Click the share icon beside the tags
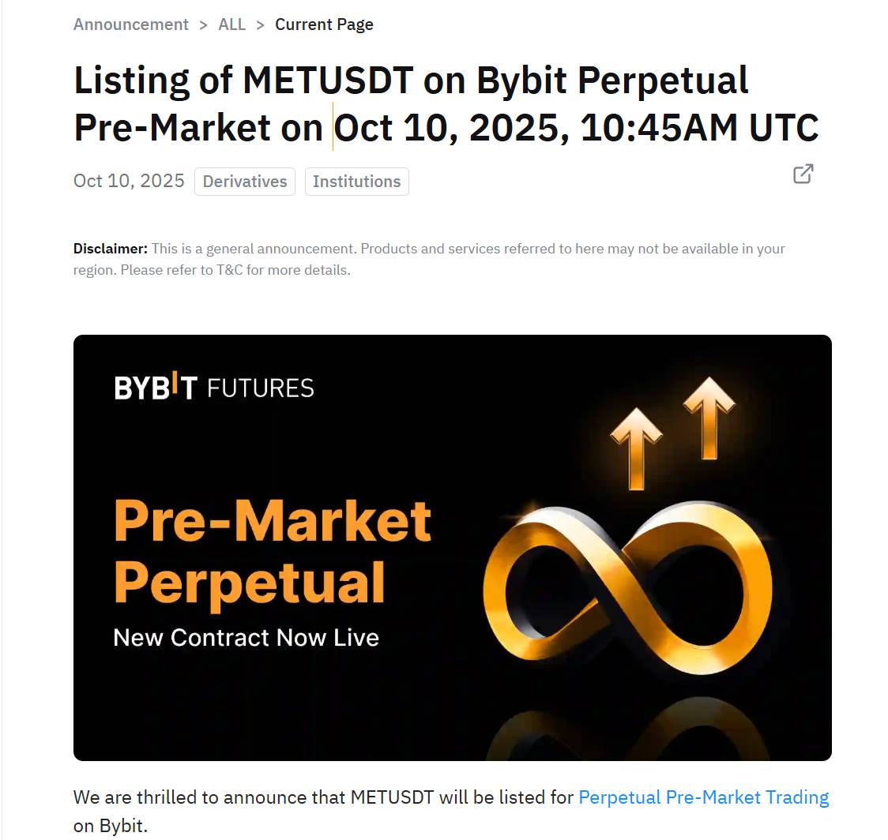The image size is (888, 840). pyautogui.click(x=803, y=174)
